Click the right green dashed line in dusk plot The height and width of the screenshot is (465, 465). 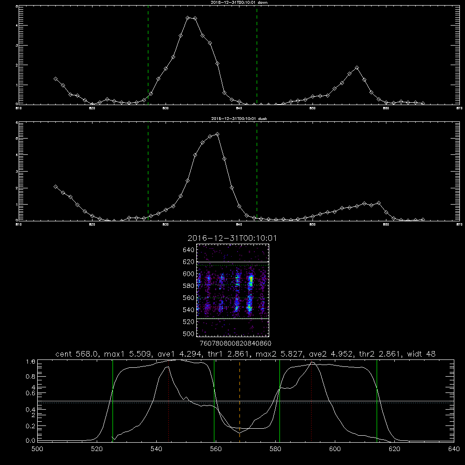(x=257, y=171)
